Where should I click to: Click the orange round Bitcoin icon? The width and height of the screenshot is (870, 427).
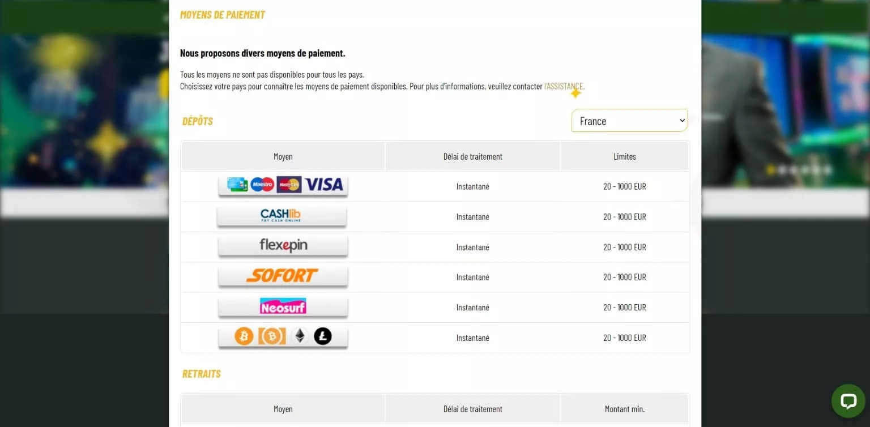tap(244, 337)
